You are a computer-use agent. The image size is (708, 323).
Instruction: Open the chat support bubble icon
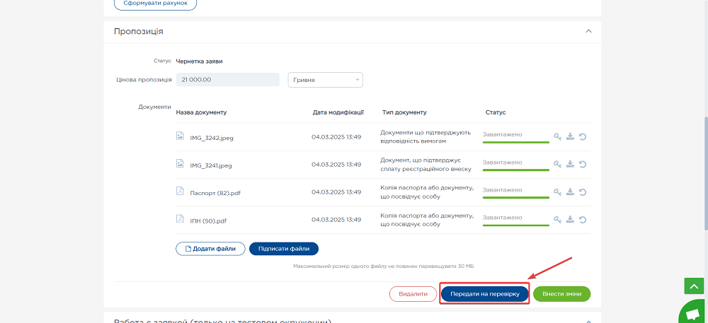(692, 312)
